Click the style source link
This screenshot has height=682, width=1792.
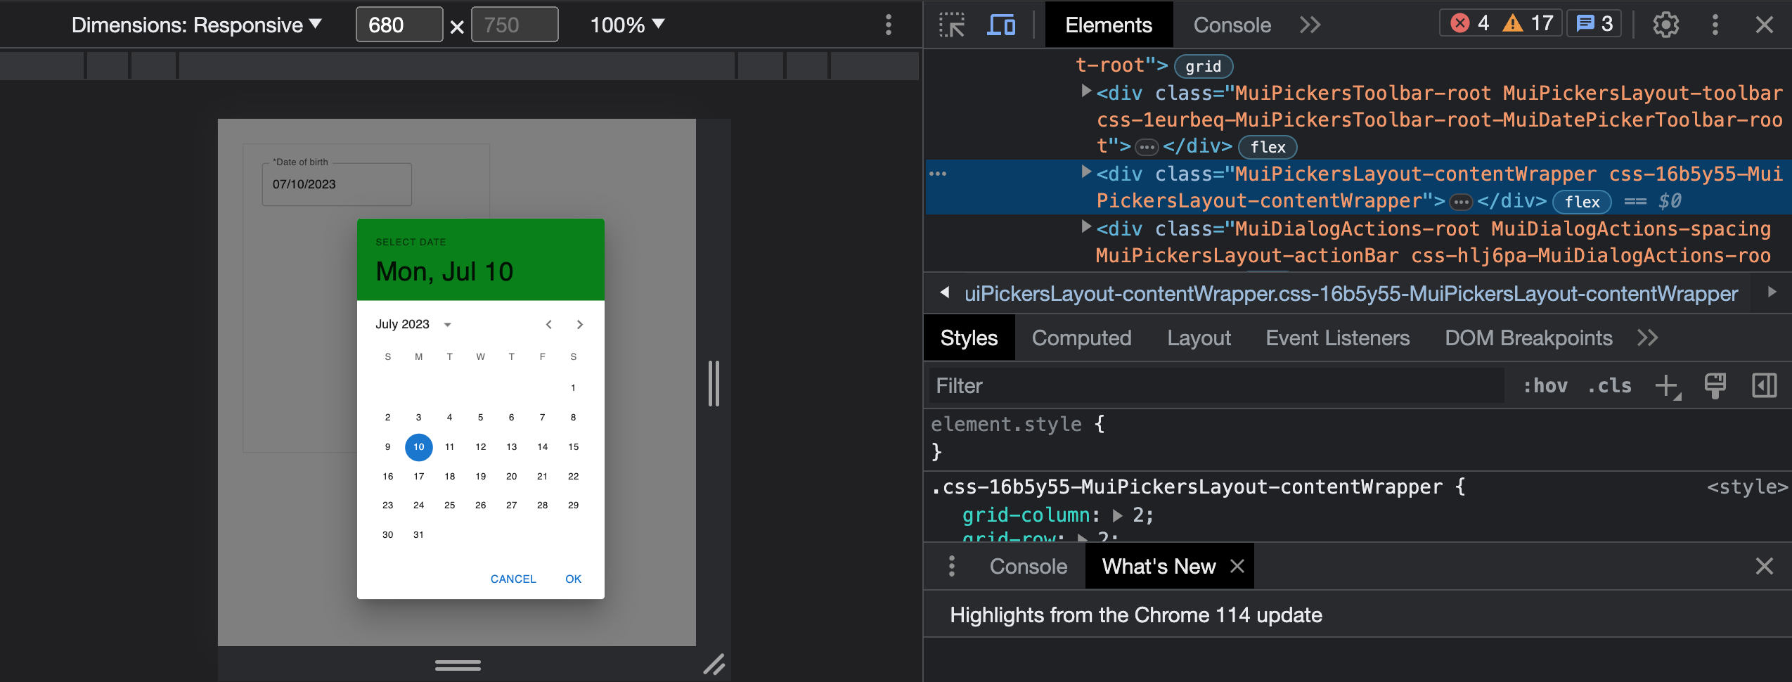pyautogui.click(x=1746, y=487)
